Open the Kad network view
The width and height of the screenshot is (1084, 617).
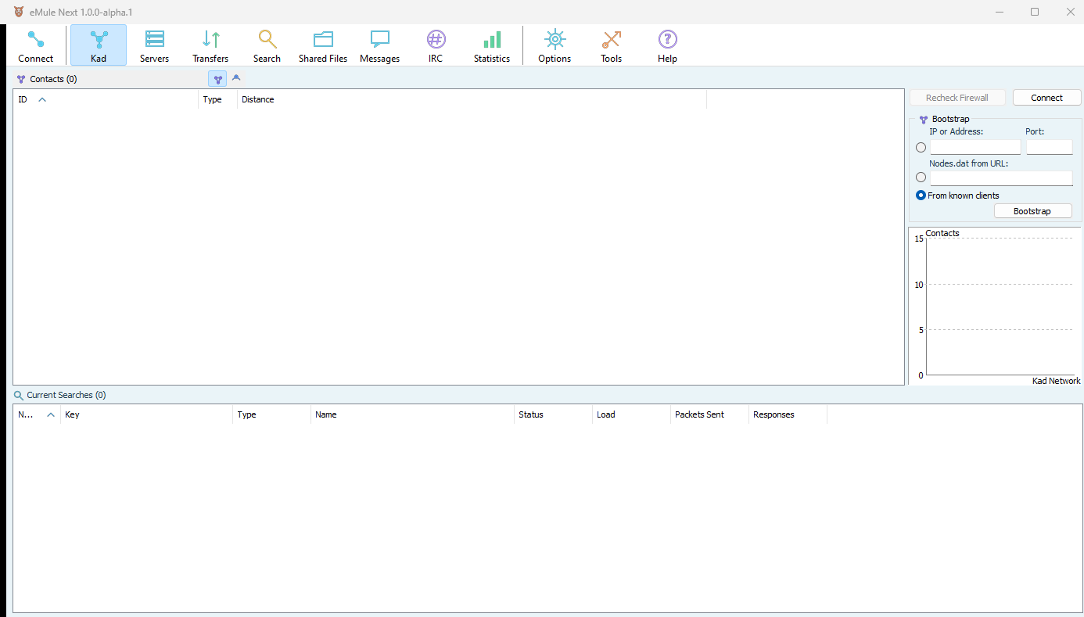[99, 45]
